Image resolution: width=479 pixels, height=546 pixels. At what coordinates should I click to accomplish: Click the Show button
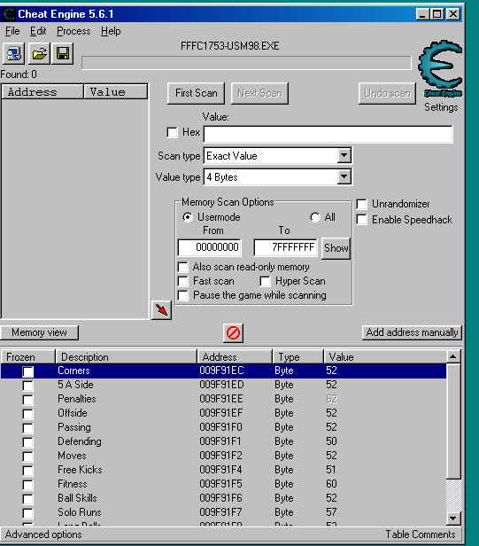336,248
